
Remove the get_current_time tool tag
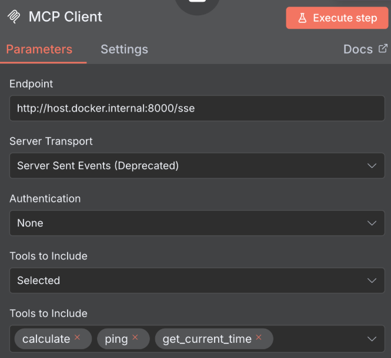(x=258, y=338)
